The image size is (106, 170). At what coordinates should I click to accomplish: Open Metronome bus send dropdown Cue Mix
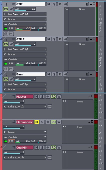point(25,137)
